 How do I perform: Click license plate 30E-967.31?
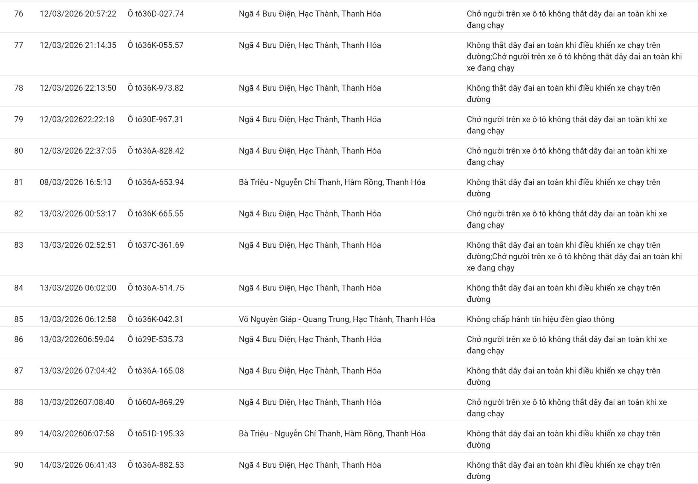pos(155,119)
